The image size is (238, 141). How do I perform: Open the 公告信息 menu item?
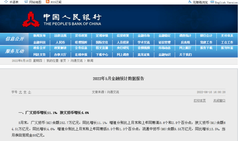[81, 48]
